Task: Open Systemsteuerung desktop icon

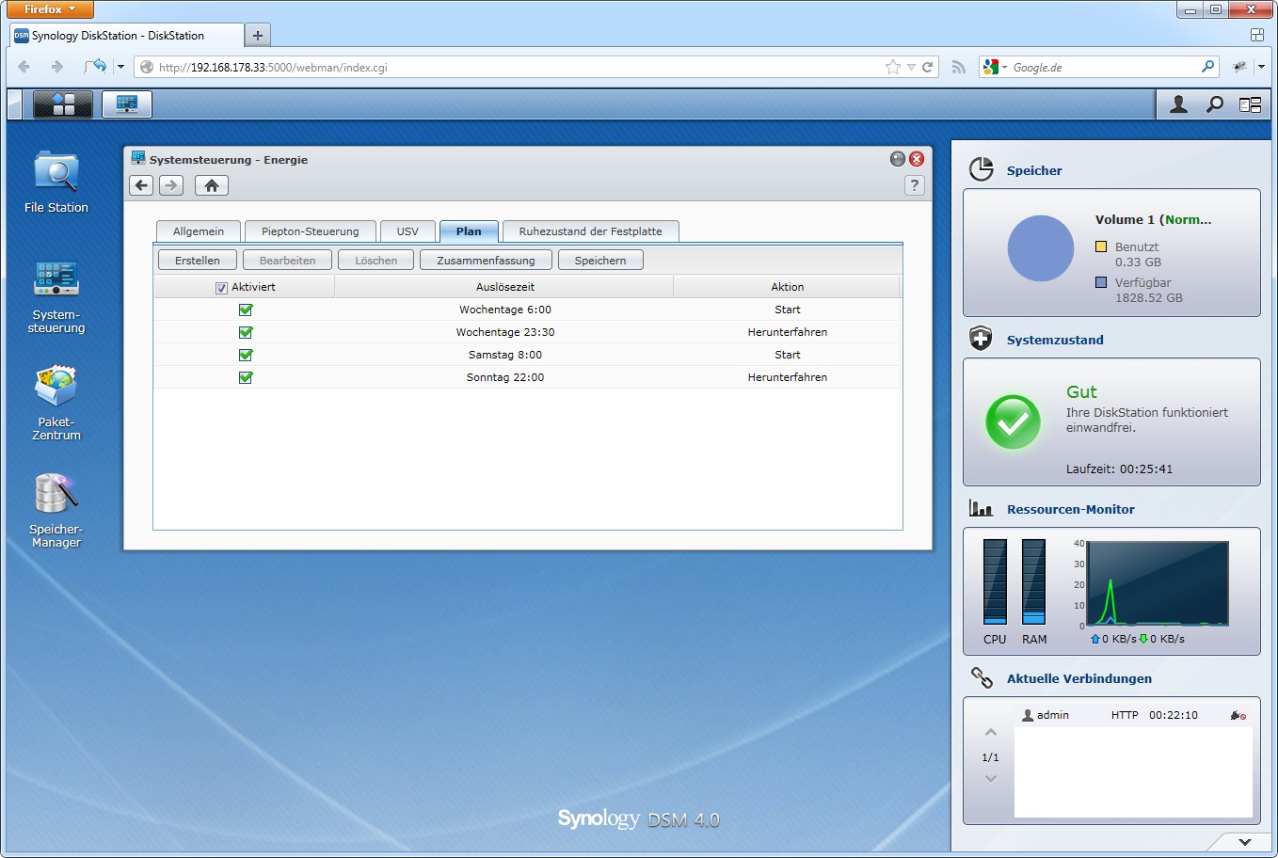Action: click(56, 296)
